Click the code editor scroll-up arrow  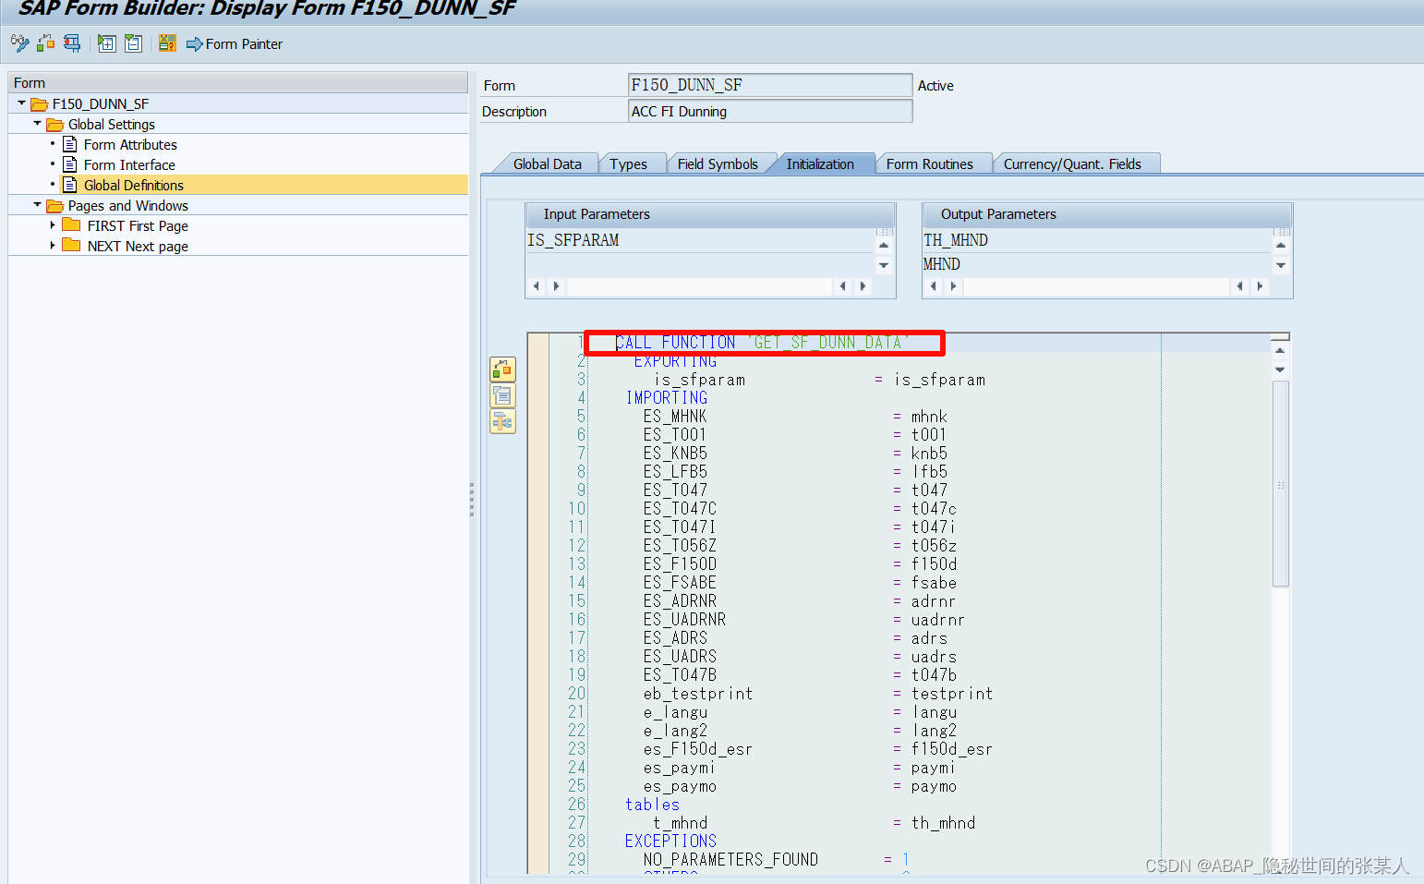click(1280, 351)
